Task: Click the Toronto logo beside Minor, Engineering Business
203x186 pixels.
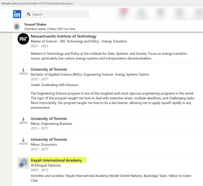Action: pyautogui.click(x=23, y=120)
